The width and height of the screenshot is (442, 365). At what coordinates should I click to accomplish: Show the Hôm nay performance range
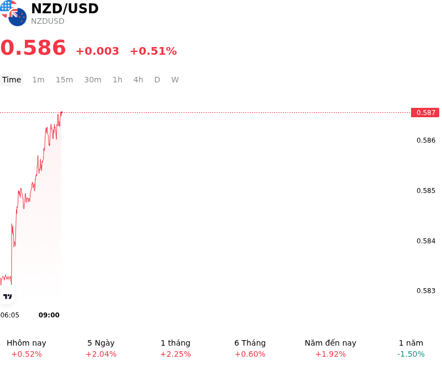tap(27, 348)
